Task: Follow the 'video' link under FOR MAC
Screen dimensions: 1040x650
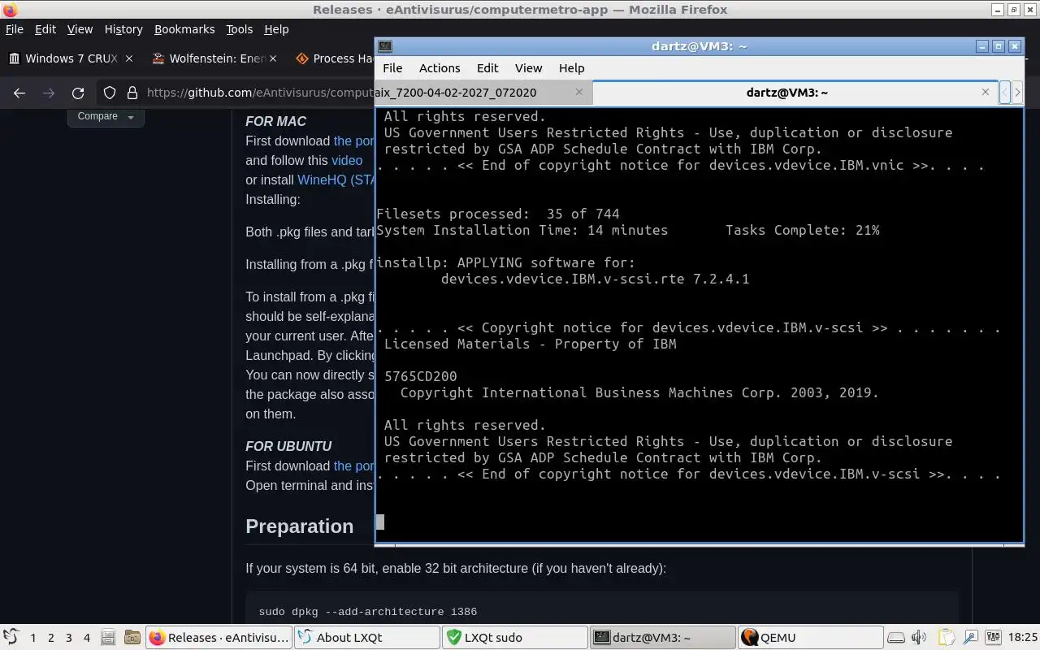Action: (x=347, y=160)
